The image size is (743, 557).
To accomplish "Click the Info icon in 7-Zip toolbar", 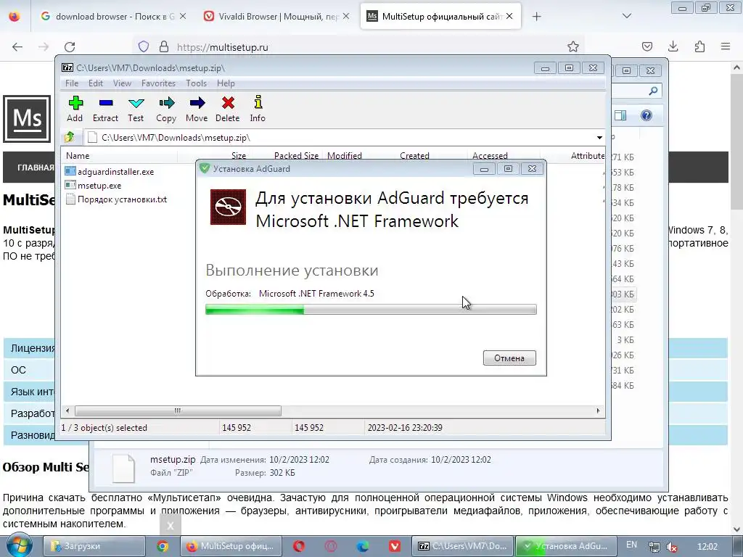I will tap(258, 109).
